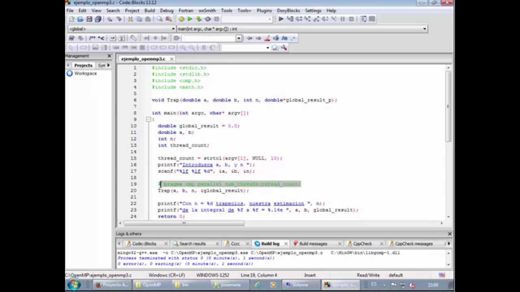Go to previous search match arrow
This screenshot has height=292, width=520.
[x=249, y=38]
